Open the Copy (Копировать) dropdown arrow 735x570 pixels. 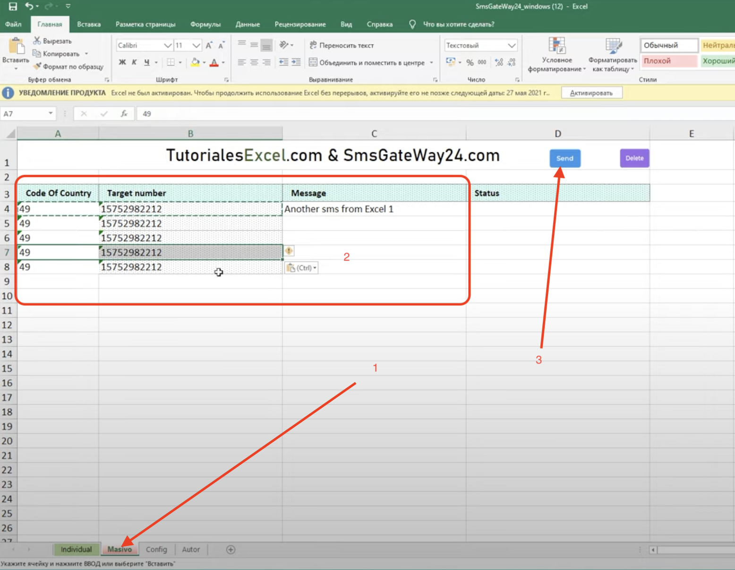pyautogui.click(x=86, y=54)
